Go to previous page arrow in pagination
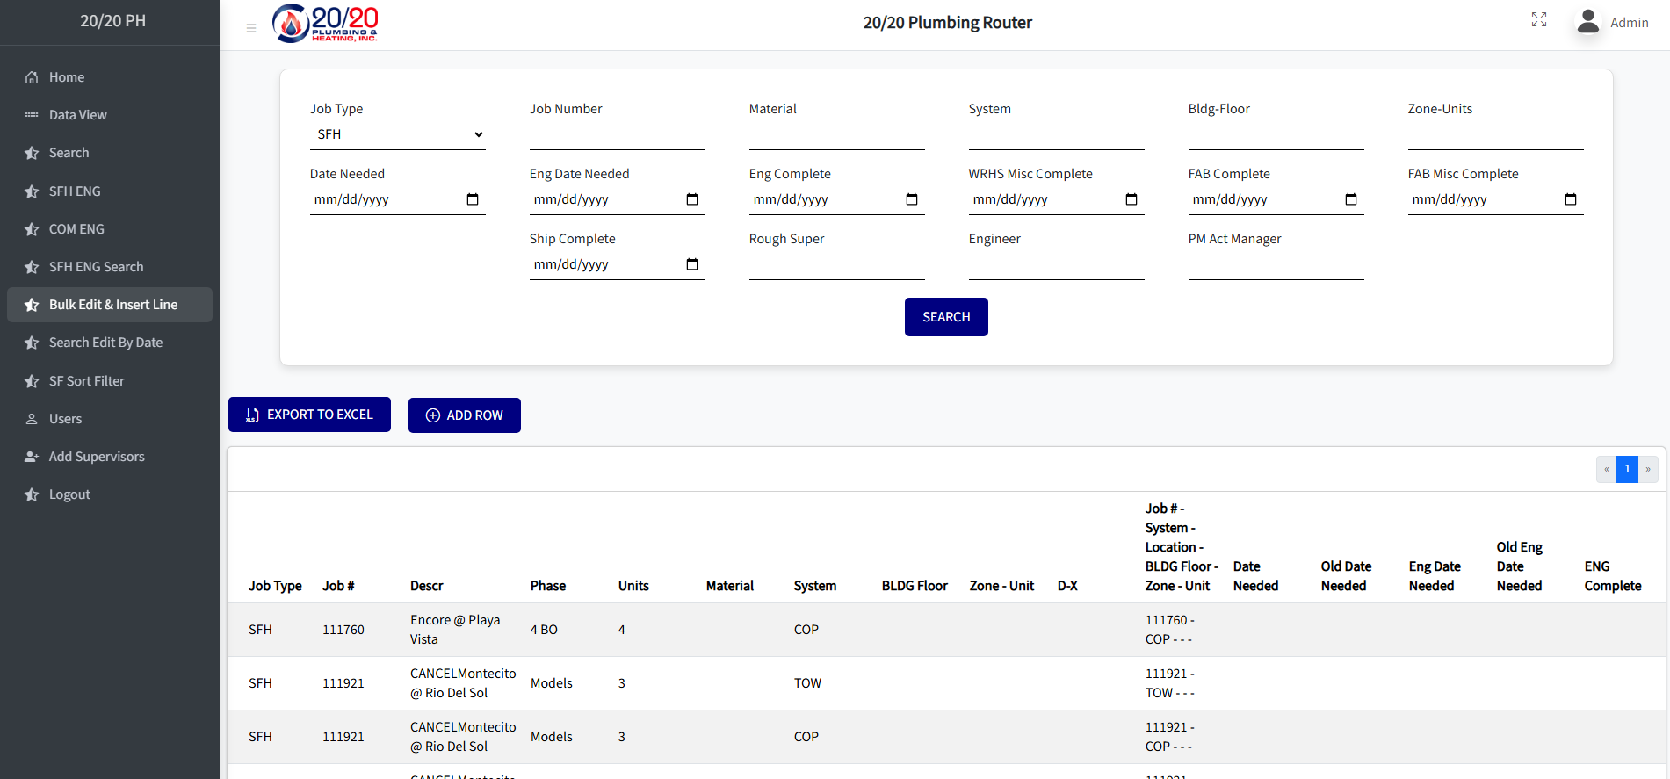1670x779 pixels. tap(1607, 469)
